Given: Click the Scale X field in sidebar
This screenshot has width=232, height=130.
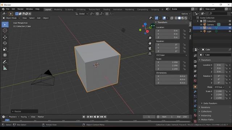Looking at the screenshot, I should pyautogui.click(x=167, y=62).
